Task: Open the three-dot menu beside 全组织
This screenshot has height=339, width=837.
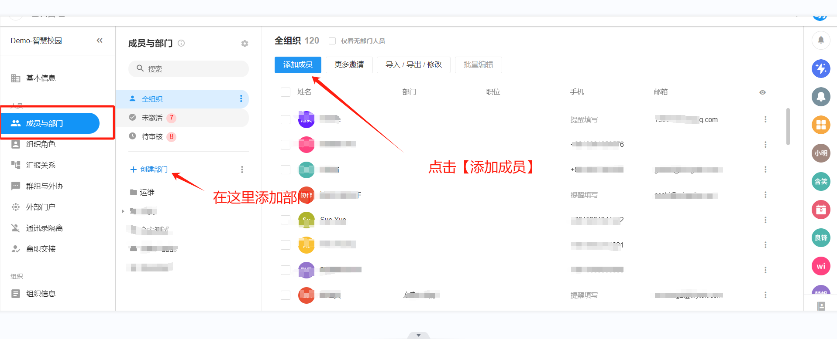Action: (x=241, y=99)
